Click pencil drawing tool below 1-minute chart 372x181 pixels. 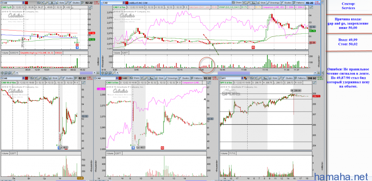114,73
